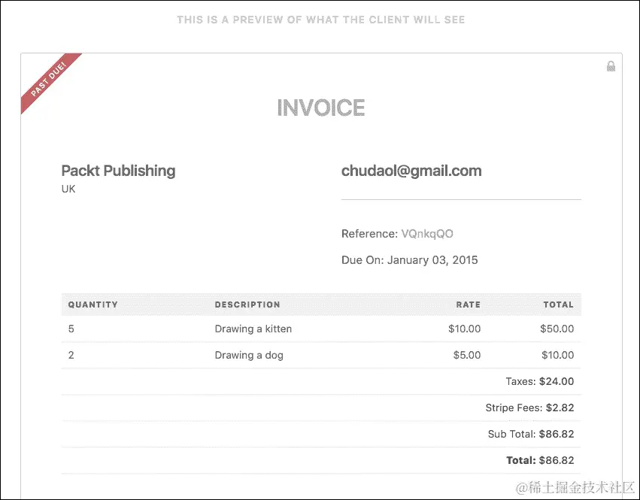Click the chudaol@gmail.com client email
The width and height of the screenshot is (640, 500).
pyautogui.click(x=411, y=171)
